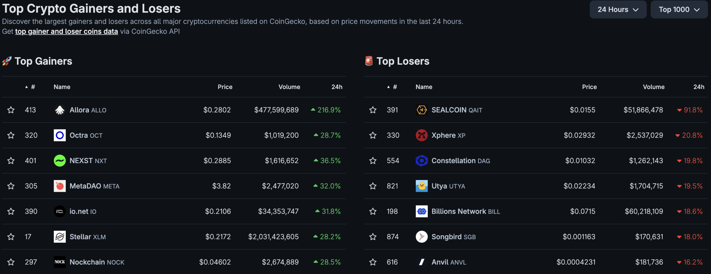Star the Constellation DAG row
The width and height of the screenshot is (711, 274).
(x=373, y=161)
